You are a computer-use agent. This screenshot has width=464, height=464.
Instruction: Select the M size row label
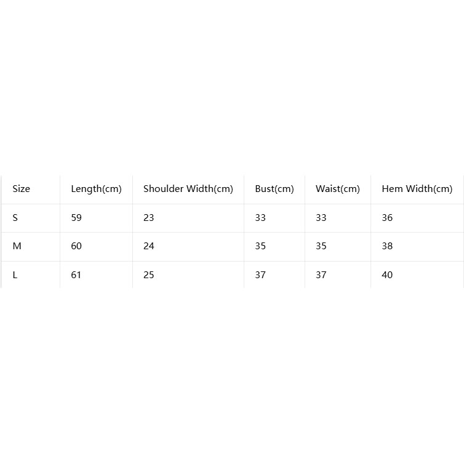17,246
